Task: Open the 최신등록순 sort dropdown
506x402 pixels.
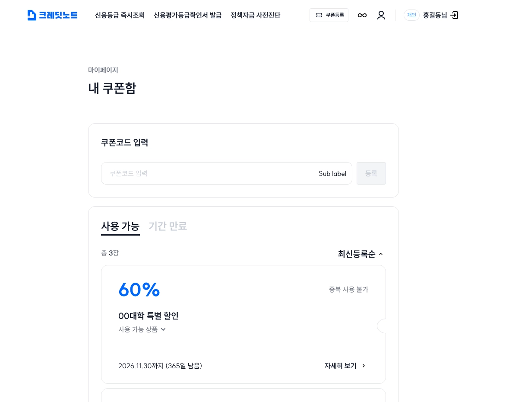Action: 361,254
